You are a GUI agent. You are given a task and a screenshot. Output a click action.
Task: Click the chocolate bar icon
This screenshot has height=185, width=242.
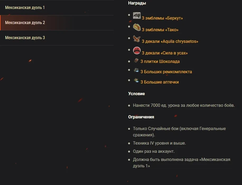tap(136, 61)
